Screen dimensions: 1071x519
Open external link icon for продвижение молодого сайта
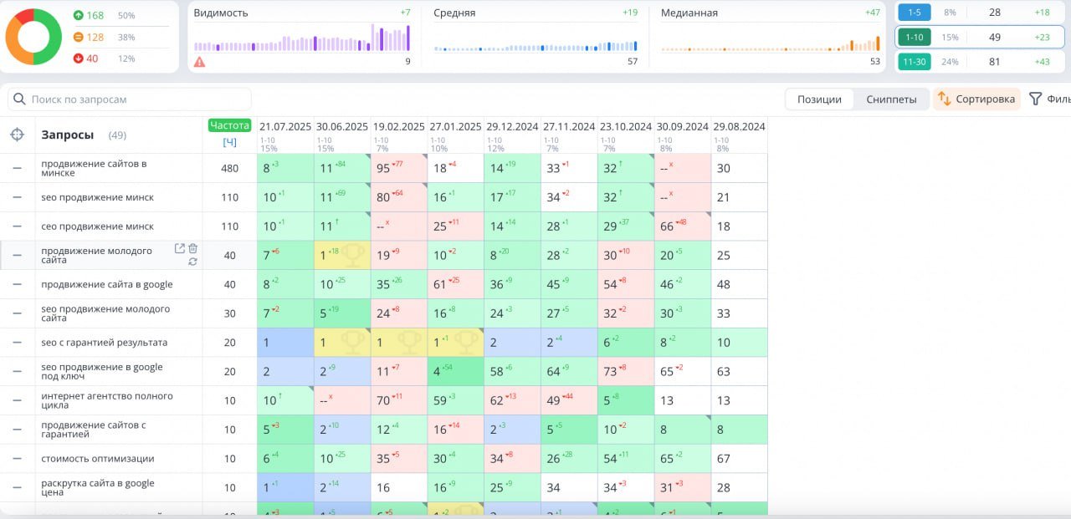[179, 248]
